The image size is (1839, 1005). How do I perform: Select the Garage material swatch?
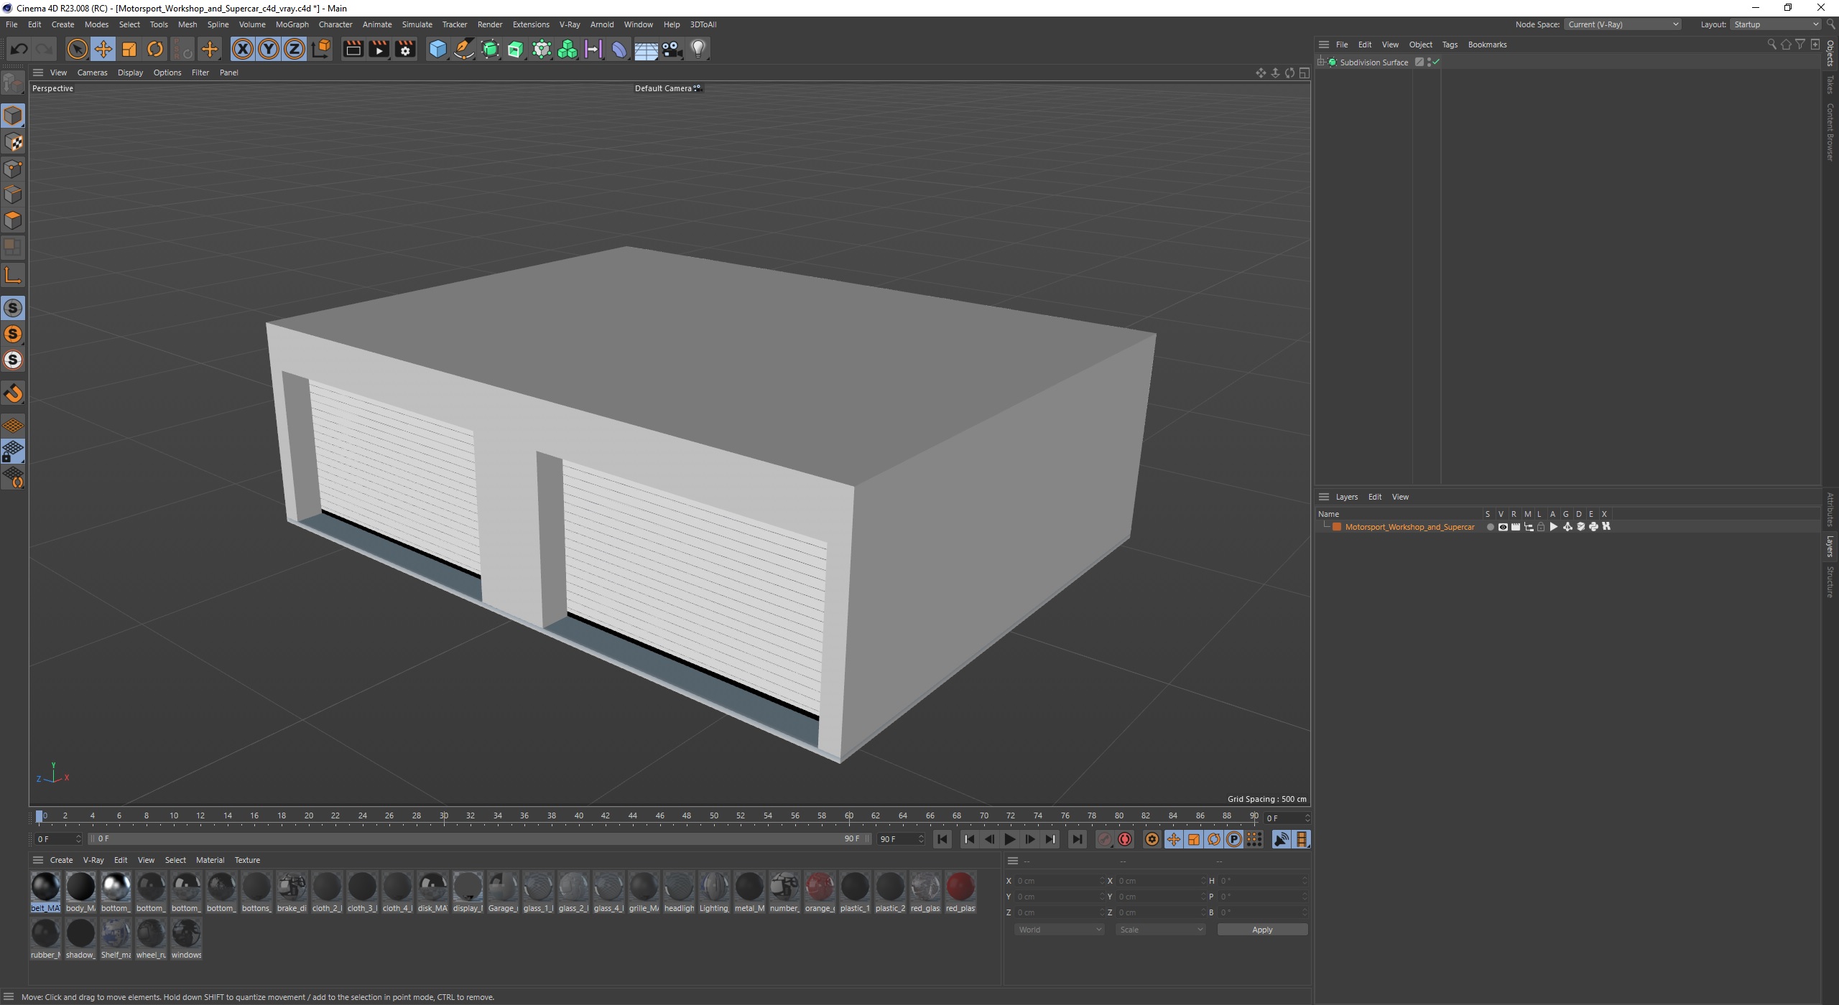click(504, 885)
